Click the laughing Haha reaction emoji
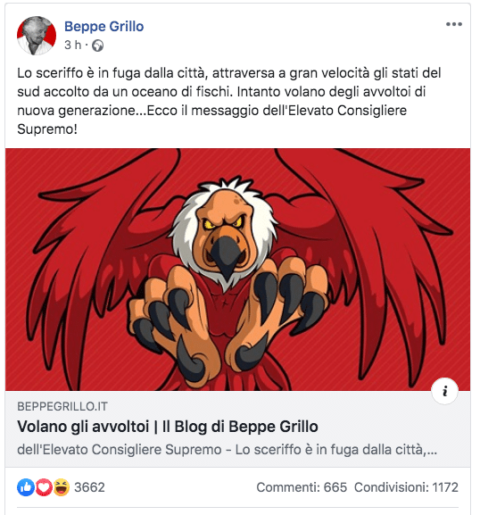This screenshot has width=480, height=515. pos(62,487)
